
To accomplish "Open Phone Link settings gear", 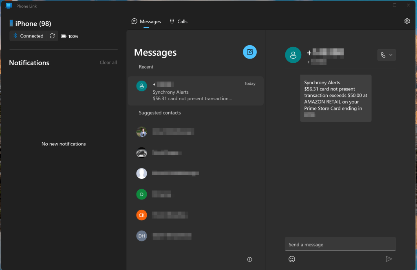I will [407, 21].
